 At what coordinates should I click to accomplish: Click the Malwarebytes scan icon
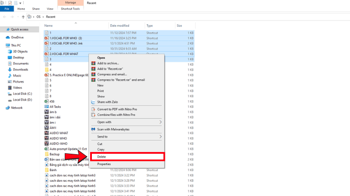click(x=93, y=129)
